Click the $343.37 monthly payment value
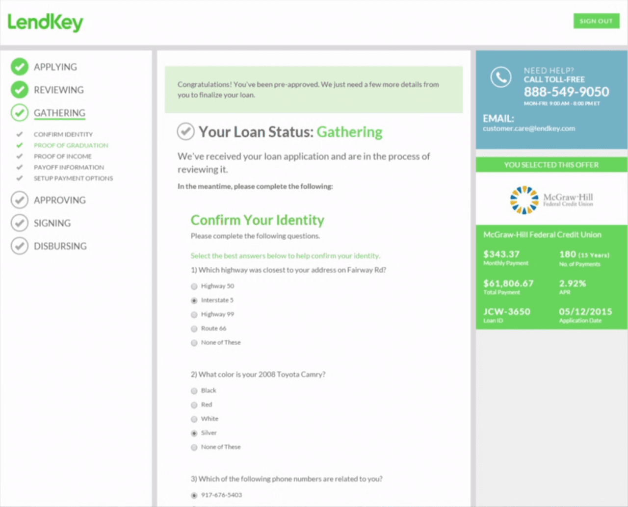The image size is (628, 507). pyautogui.click(x=501, y=254)
